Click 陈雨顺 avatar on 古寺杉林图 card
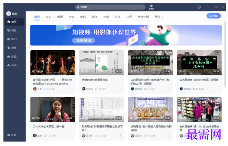228x146 pixels. pos(181,89)
